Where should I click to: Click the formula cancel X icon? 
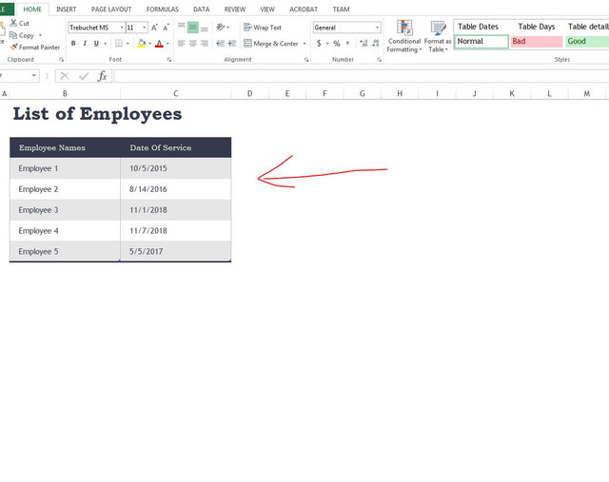65,76
